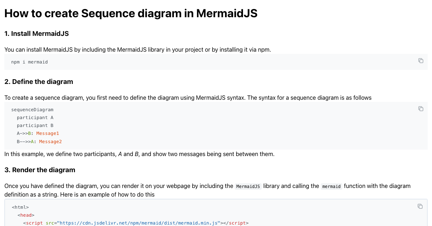Viewport: 432px width, 226px height.
Task: Click the heading '3. Render the diagram'
Action: pos(40,170)
